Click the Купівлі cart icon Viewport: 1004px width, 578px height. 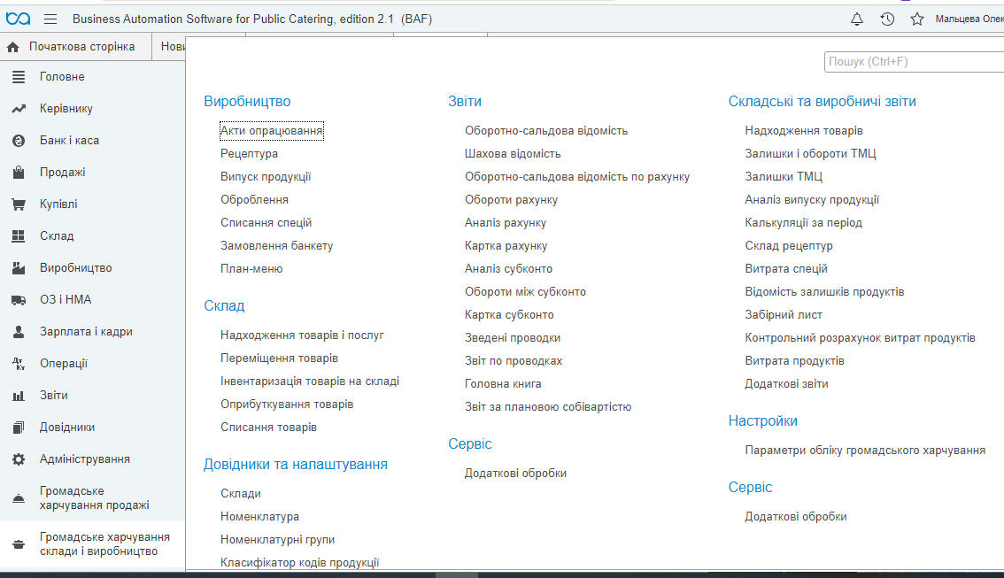click(19, 204)
